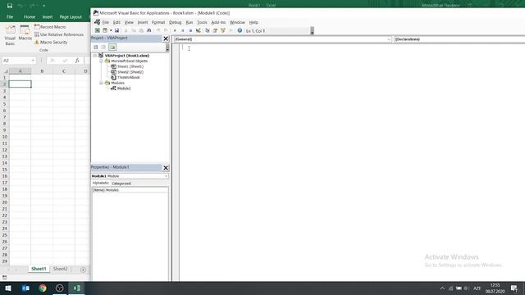The height and width of the screenshot is (295, 525).
Task: Open the Excel Name Box dropdown arrow
Action: pyautogui.click(x=33, y=61)
